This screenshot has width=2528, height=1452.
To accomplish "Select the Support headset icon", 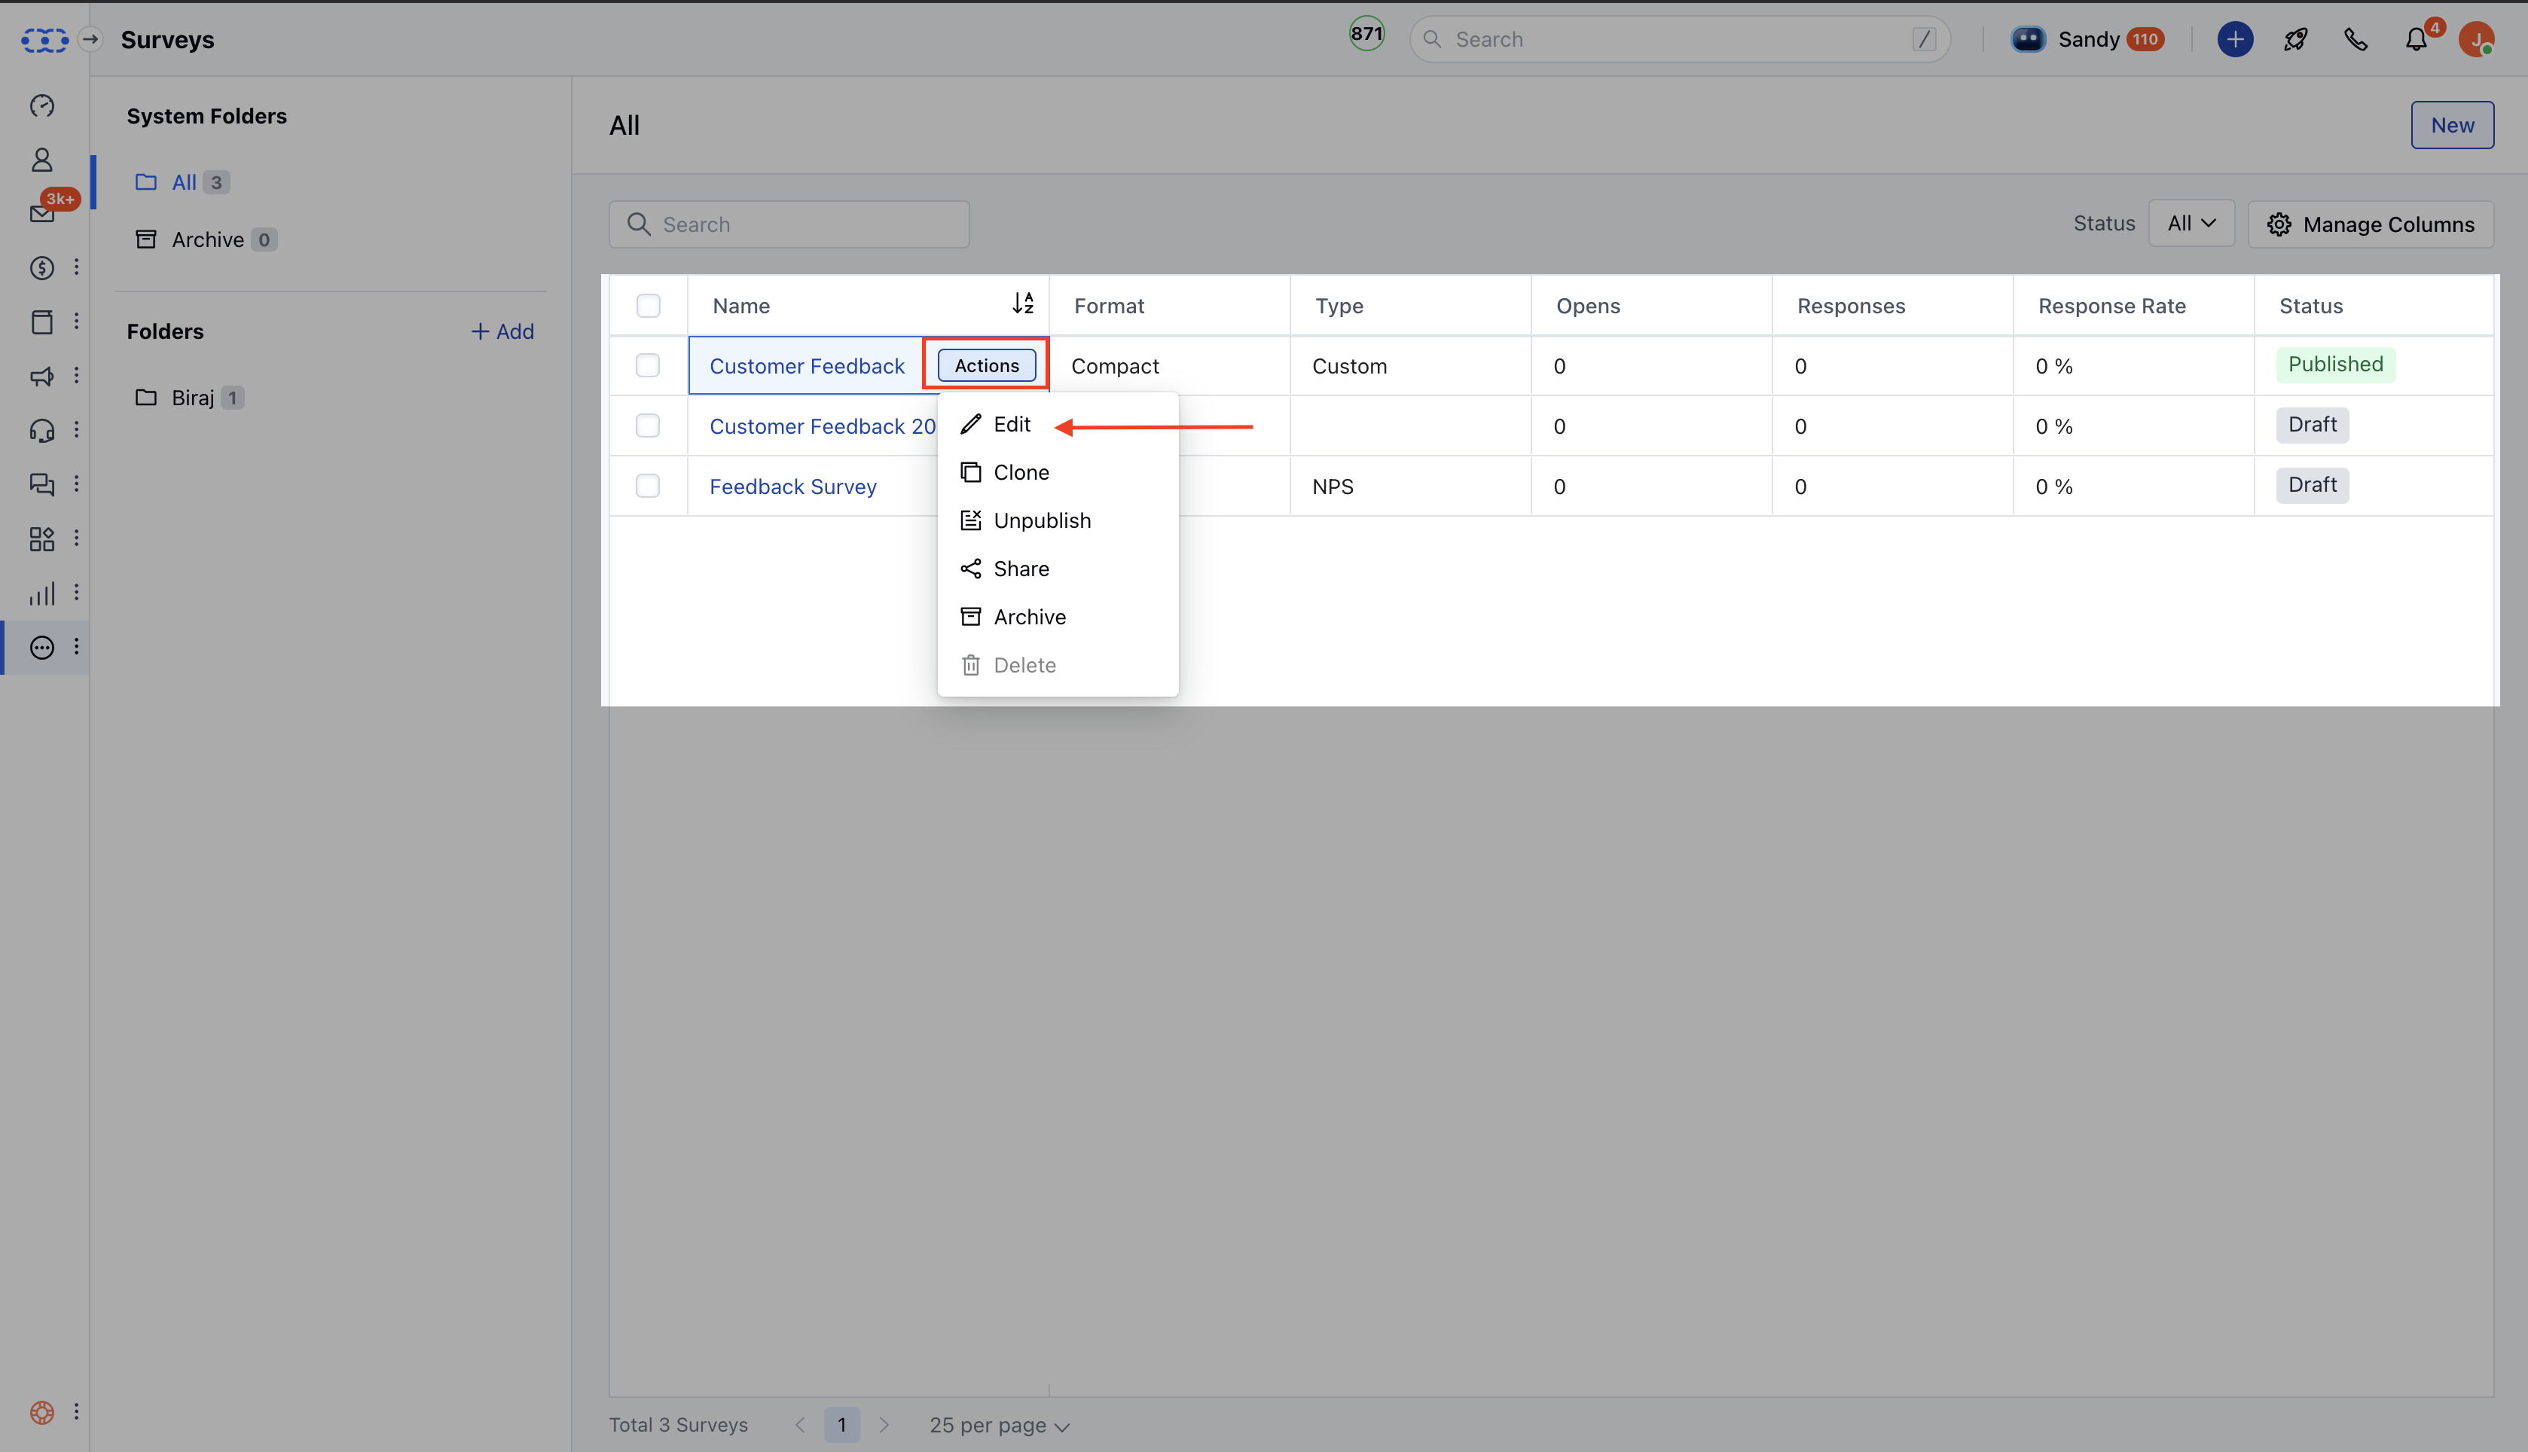I will (42, 430).
